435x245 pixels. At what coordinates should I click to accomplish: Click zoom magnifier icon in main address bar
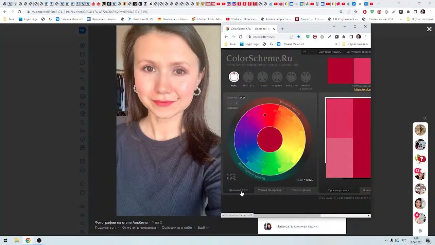341,12
